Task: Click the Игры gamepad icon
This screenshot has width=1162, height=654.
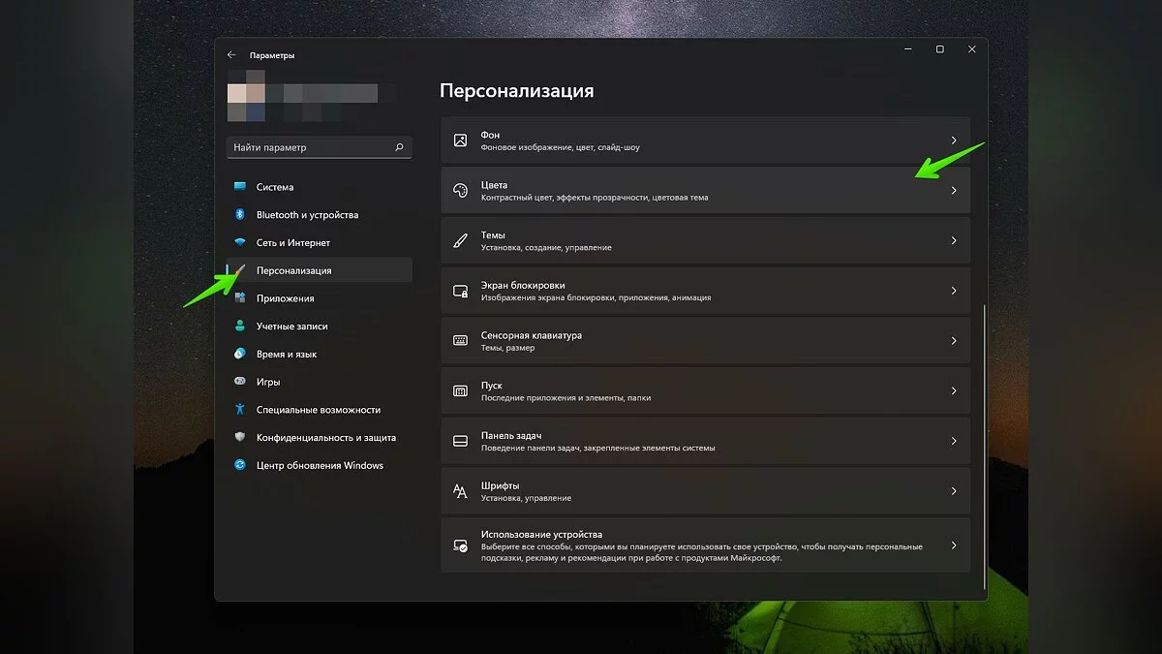Action: pyautogui.click(x=240, y=382)
